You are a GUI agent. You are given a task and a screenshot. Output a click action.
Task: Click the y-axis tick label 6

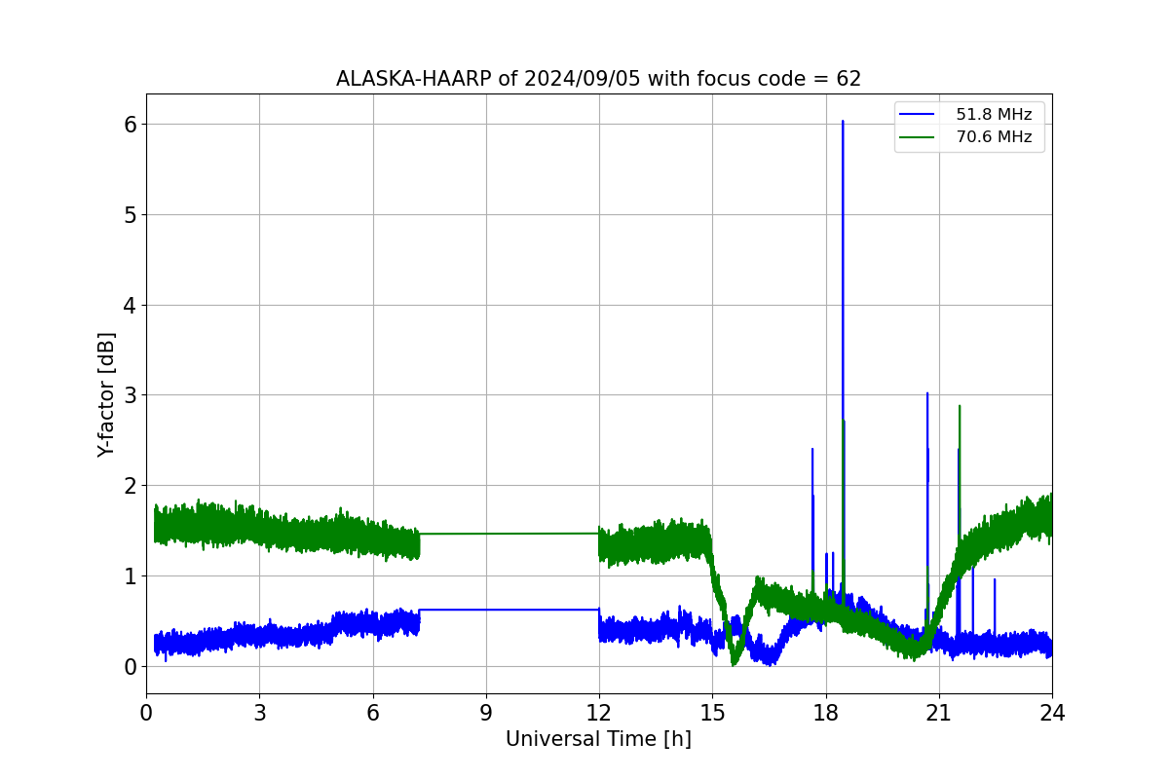[x=130, y=124]
